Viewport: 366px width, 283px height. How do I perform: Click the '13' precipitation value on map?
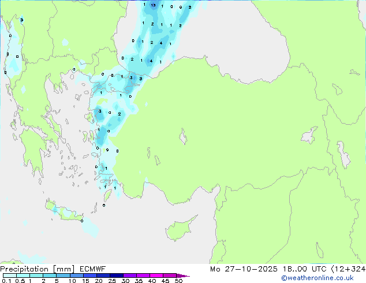coord(153,5)
